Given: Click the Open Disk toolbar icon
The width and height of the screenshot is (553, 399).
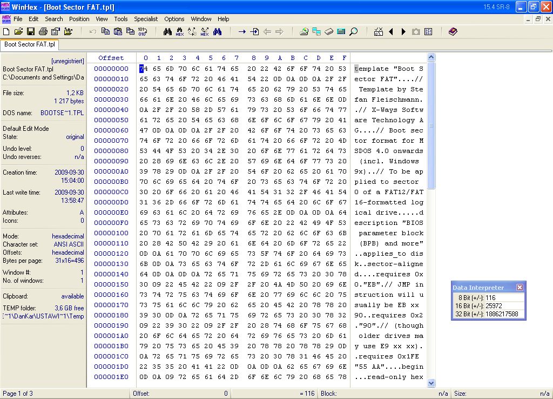Looking at the screenshot, I should (304, 32).
